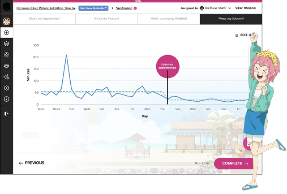The width and height of the screenshot is (287, 194).
Task: Select What's causing my Problem tab
Action: (168, 19)
